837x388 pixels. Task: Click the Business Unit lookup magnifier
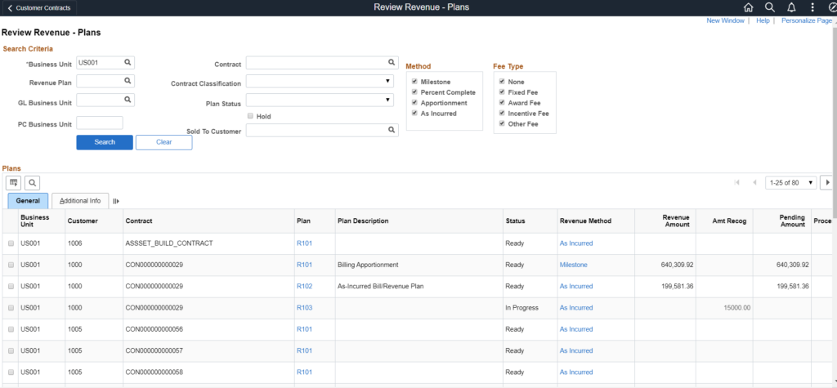pyautogui.click(x=128, y=62)
